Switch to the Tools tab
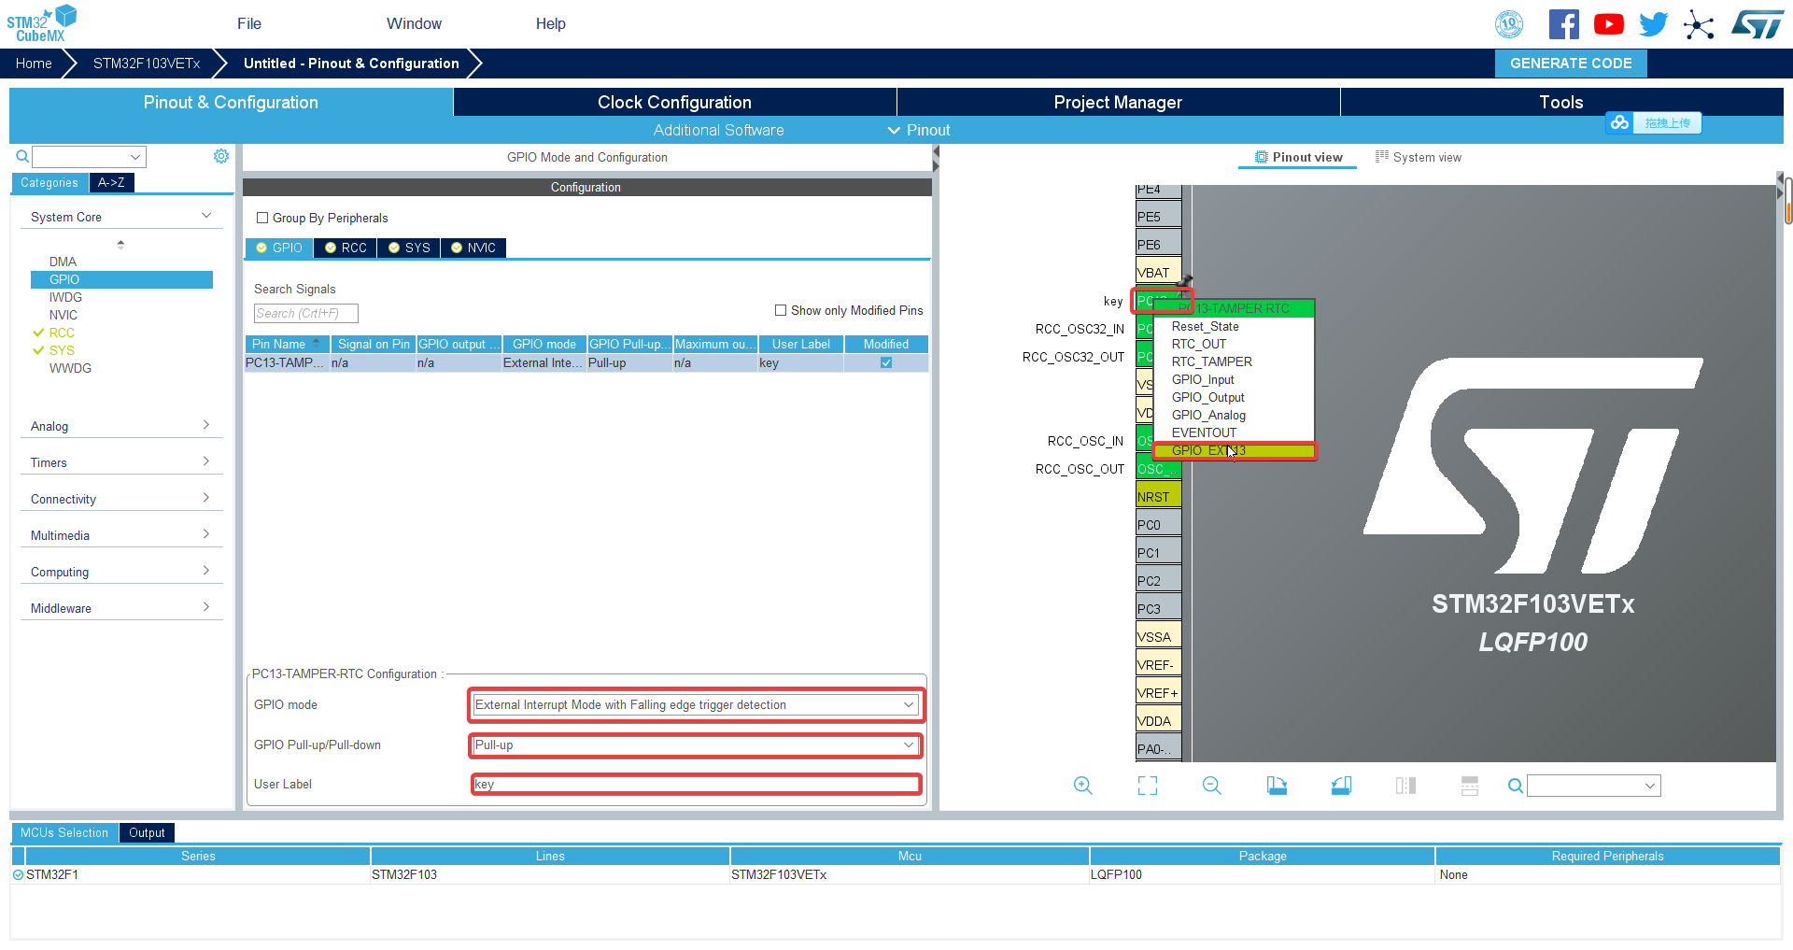The width and height of the screenshot is (1793, 950). (x=1561, y=102)
